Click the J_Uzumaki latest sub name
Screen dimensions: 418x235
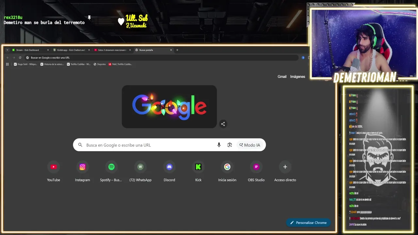point(136,25)
